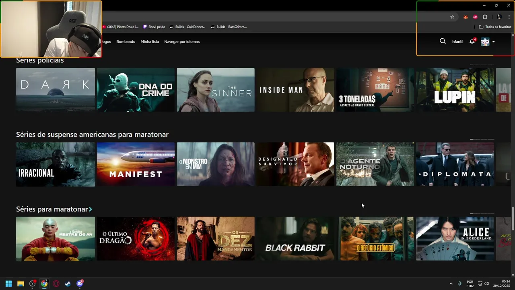The image size is (515, 290).
Task: Select O Último Dragão thumbnail
Action: coord(136,239)
